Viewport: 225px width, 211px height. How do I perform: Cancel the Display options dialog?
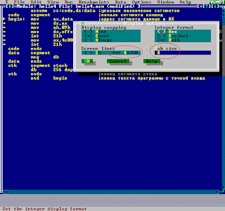[x=118, y=61]
